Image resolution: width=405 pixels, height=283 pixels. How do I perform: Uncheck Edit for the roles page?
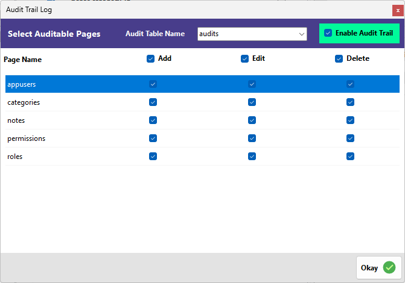pyautogui.click(x=252, y=157)
